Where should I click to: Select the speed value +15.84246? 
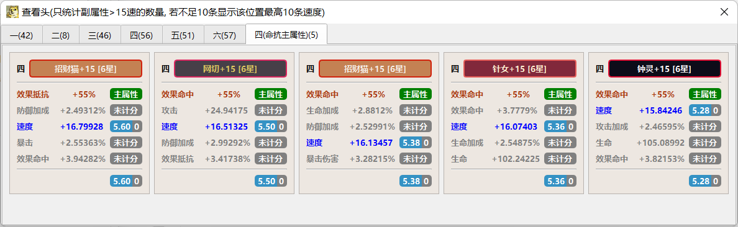661,110
